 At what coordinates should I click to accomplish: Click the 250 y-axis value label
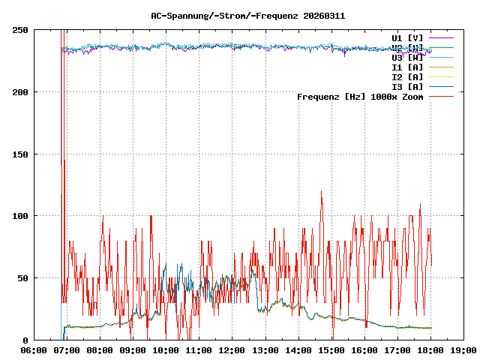pyautogui.click(x=21, y=30)
